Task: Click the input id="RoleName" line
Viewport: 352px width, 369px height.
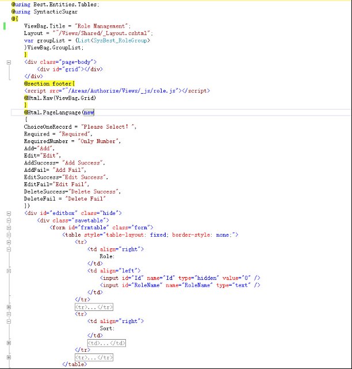Action: click(x=180, y=285)
